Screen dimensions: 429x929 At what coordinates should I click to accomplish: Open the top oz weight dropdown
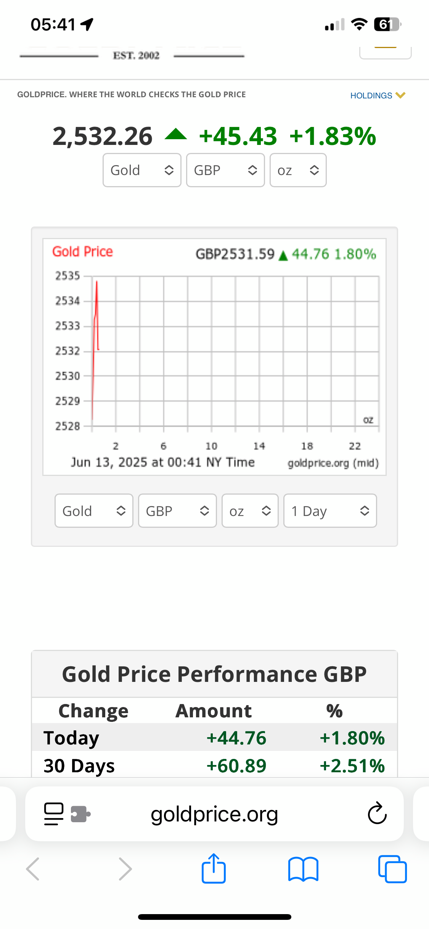tap(298, 170)
